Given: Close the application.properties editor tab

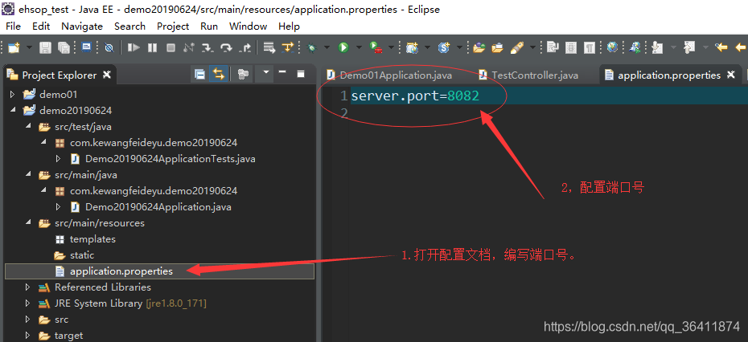Looking at the screenshot, I should (730, 75).
